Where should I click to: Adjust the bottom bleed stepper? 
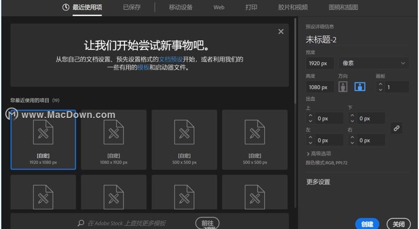[352, 118]
